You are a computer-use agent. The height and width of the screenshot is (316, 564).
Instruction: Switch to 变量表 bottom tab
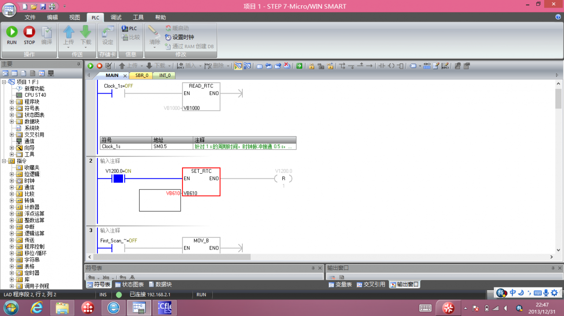[x=340, y=284]
